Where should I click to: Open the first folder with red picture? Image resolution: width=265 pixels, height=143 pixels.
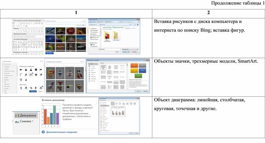107,36
